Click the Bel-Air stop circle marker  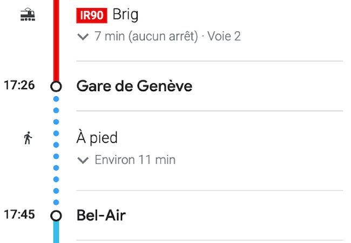point(56,215)
